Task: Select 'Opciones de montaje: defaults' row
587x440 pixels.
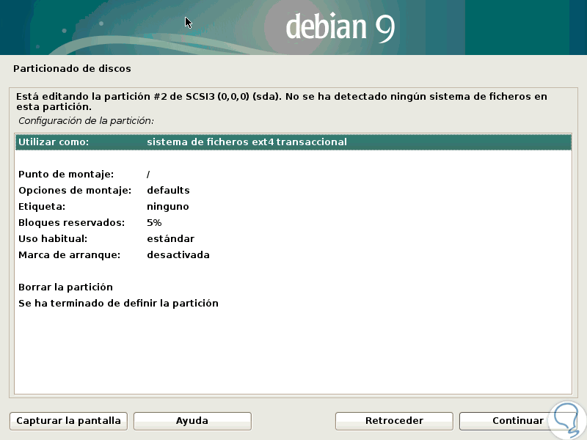Action: 293,191
